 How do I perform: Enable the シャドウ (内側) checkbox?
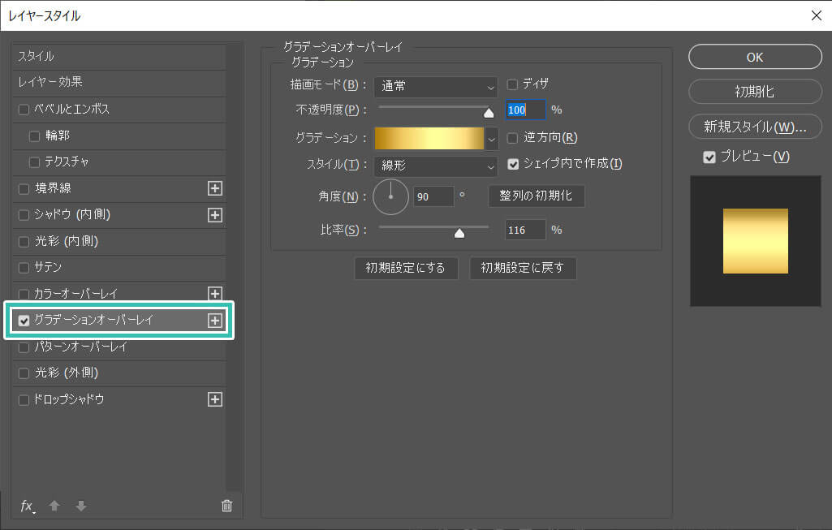click(x=24, y=215)
